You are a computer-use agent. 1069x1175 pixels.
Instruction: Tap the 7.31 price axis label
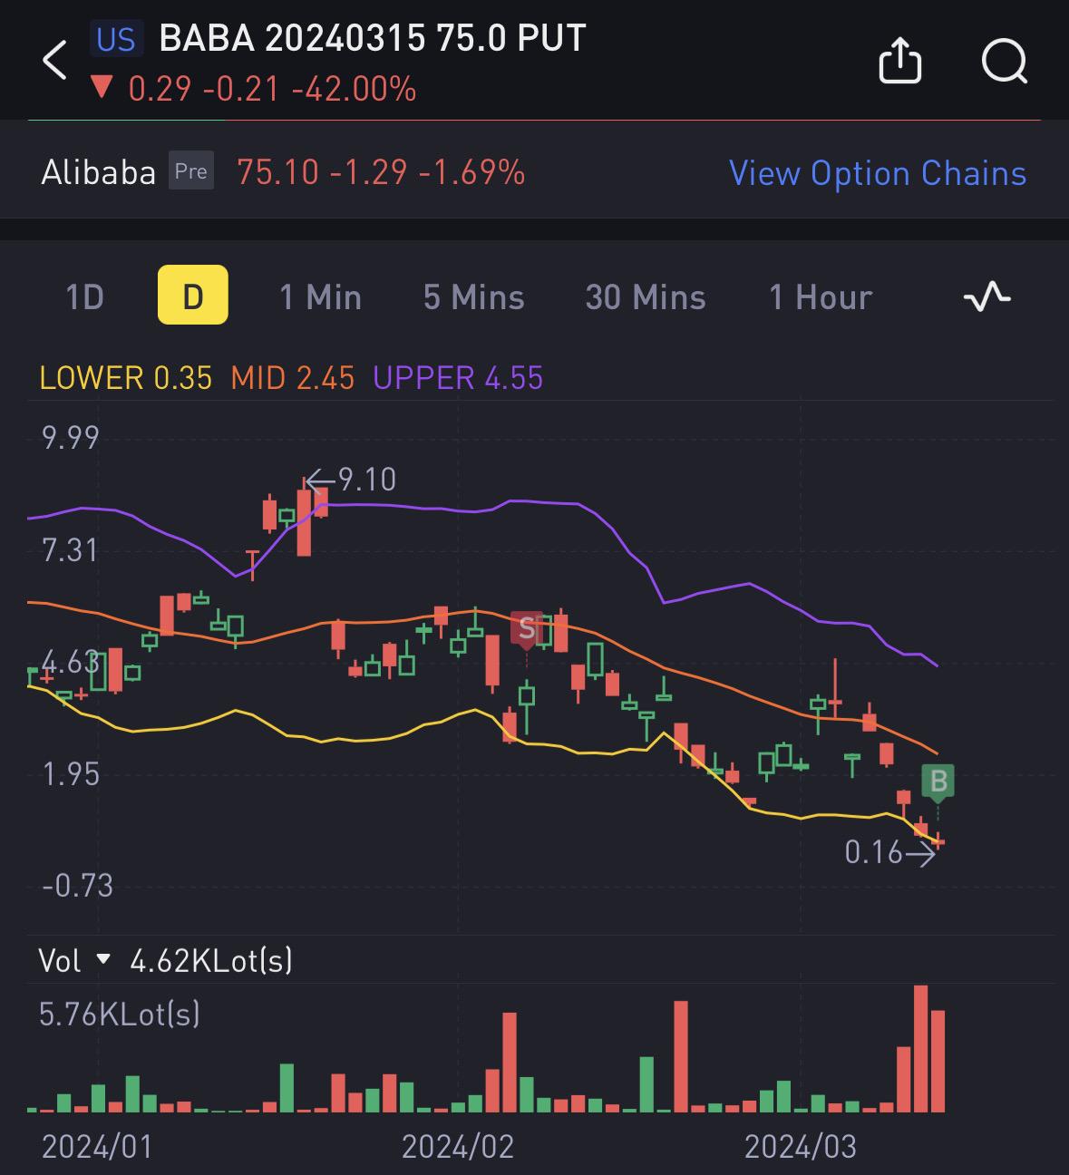tap(70, 550)
